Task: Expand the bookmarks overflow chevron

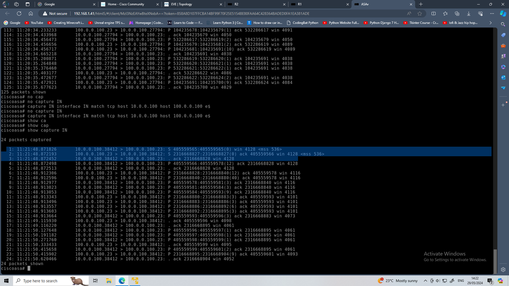Action: pos(490,23)
